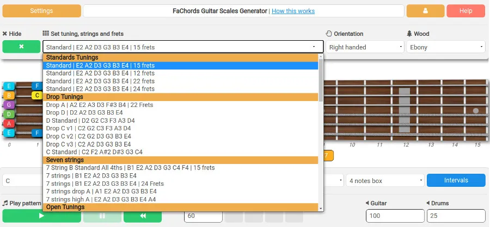Image resolution: width=490 pixels, height=227 pixels.
Task: Click the Drop Tunings group header
Action: pos(181,97)
